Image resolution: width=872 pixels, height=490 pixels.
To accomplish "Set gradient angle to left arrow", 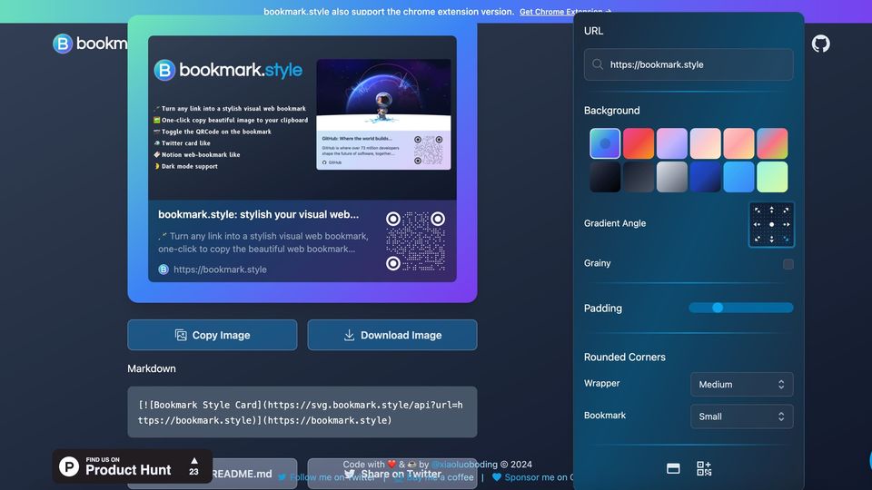I will point(758,224).
